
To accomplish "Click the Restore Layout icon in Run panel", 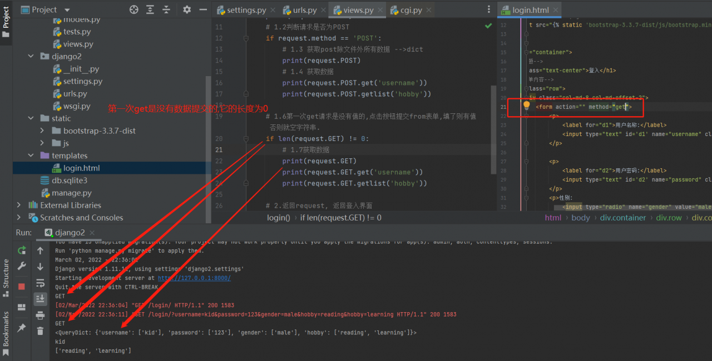I will (x=22, y=307).
